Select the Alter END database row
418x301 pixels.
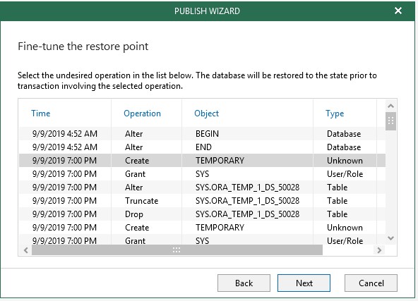point(203,147)
